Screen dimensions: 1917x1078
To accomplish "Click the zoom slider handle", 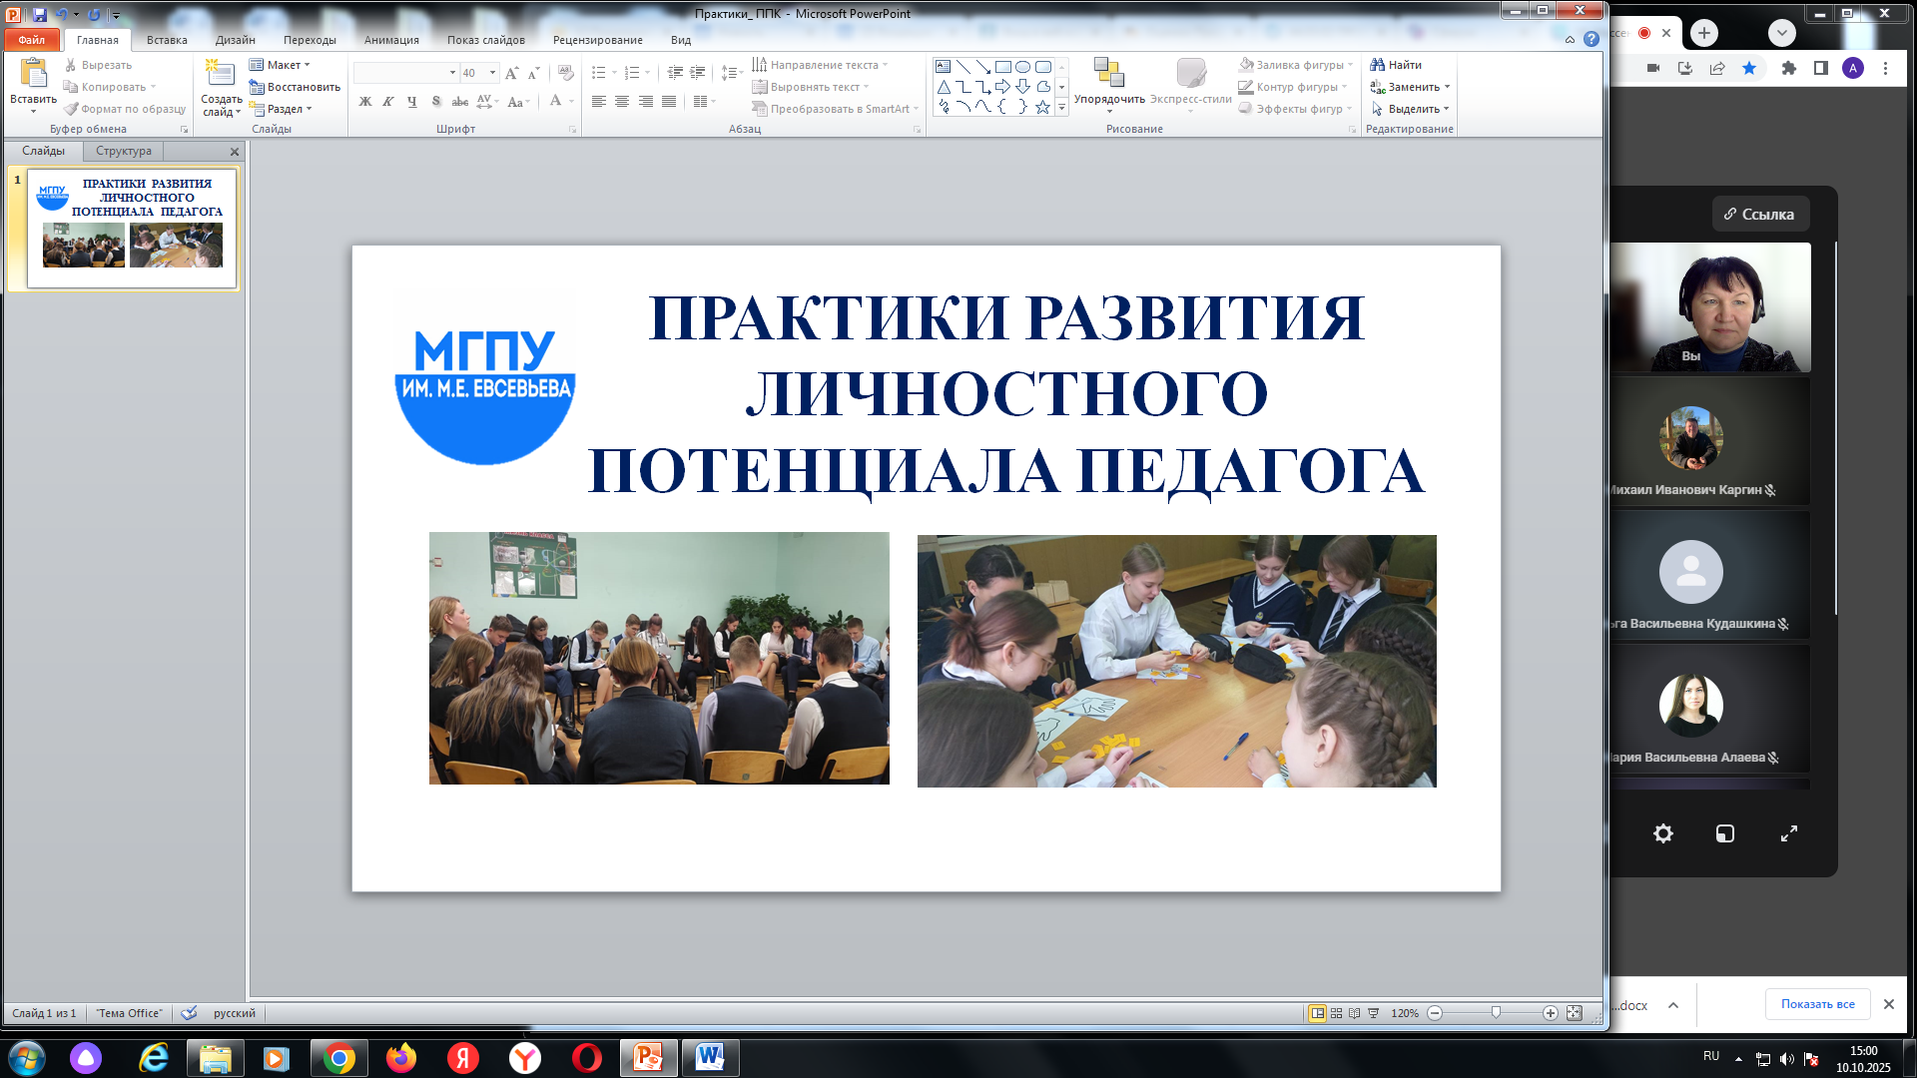I will 1496,1013.
